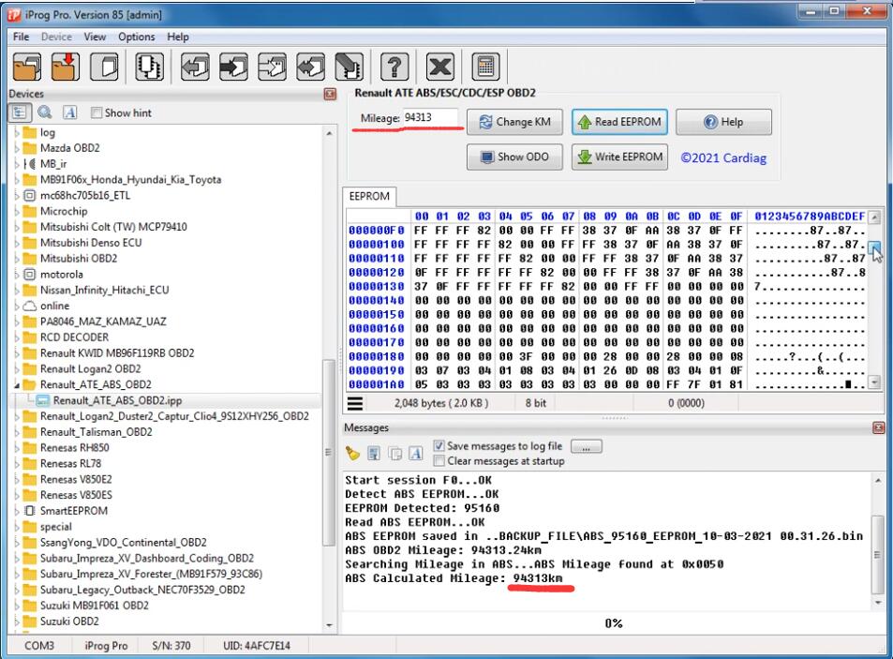Click the Mileage input field
The width and height of the screenshot is (893, 659).
click(430, 117)
